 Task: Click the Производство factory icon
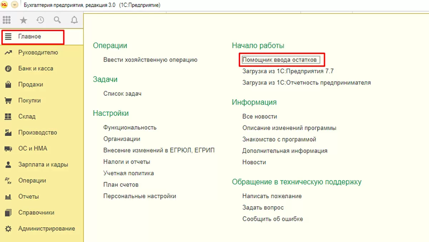point(8,133)
